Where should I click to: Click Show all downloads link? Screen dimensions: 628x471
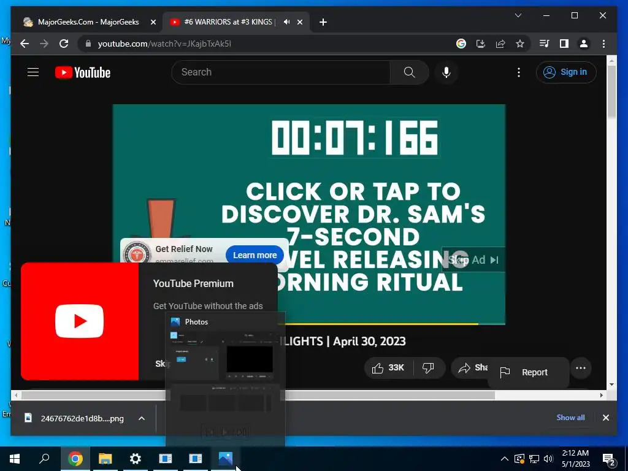(570, 417)
